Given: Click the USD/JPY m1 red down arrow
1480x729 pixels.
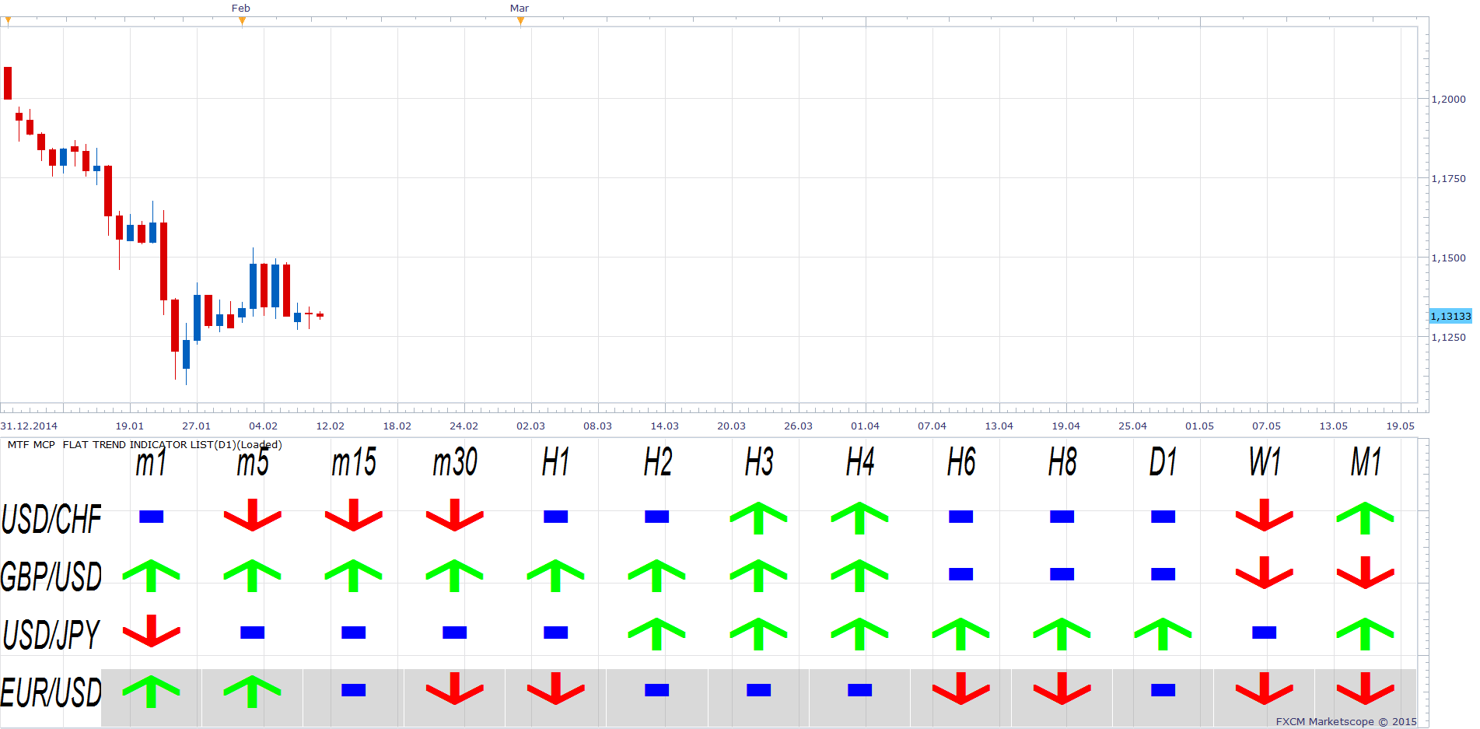Looking at the screenshot, I should coord(151,631).
